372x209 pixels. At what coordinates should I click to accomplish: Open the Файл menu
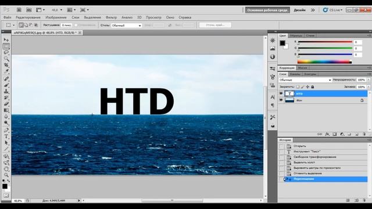click(x=8, y=17)
